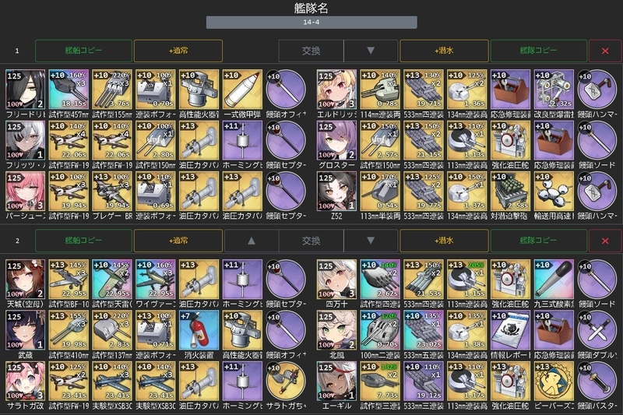623x415 pixels.
Task: Select the Type 93 oxygen torpedo icon
Action: pyautogui.click(x=554, y=280)
